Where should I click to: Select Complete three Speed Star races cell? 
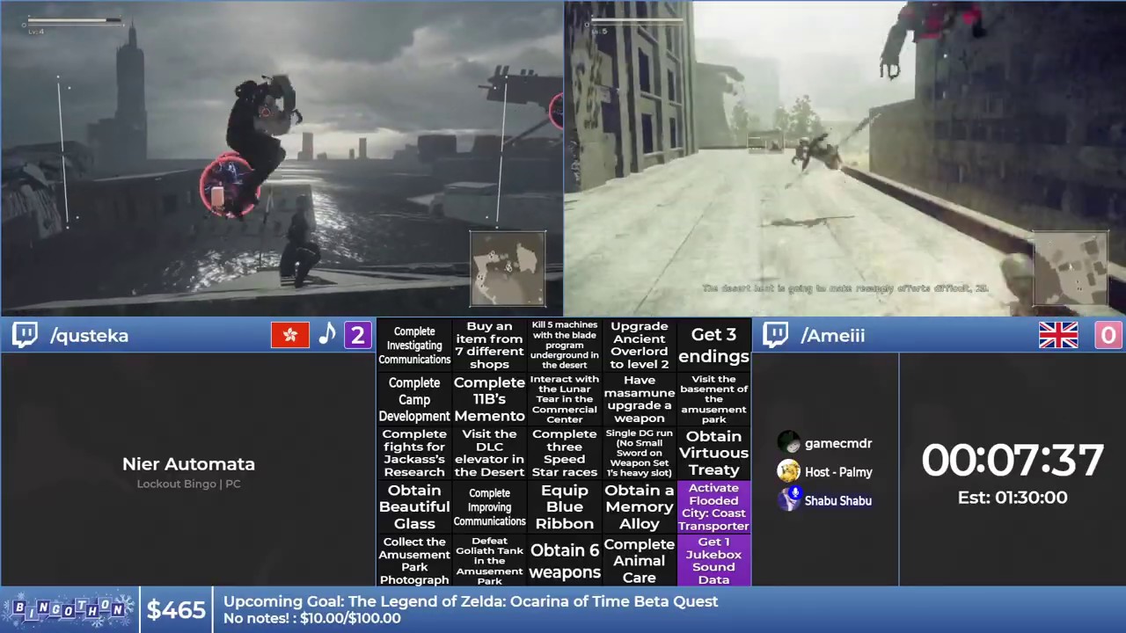click(564, 453)
